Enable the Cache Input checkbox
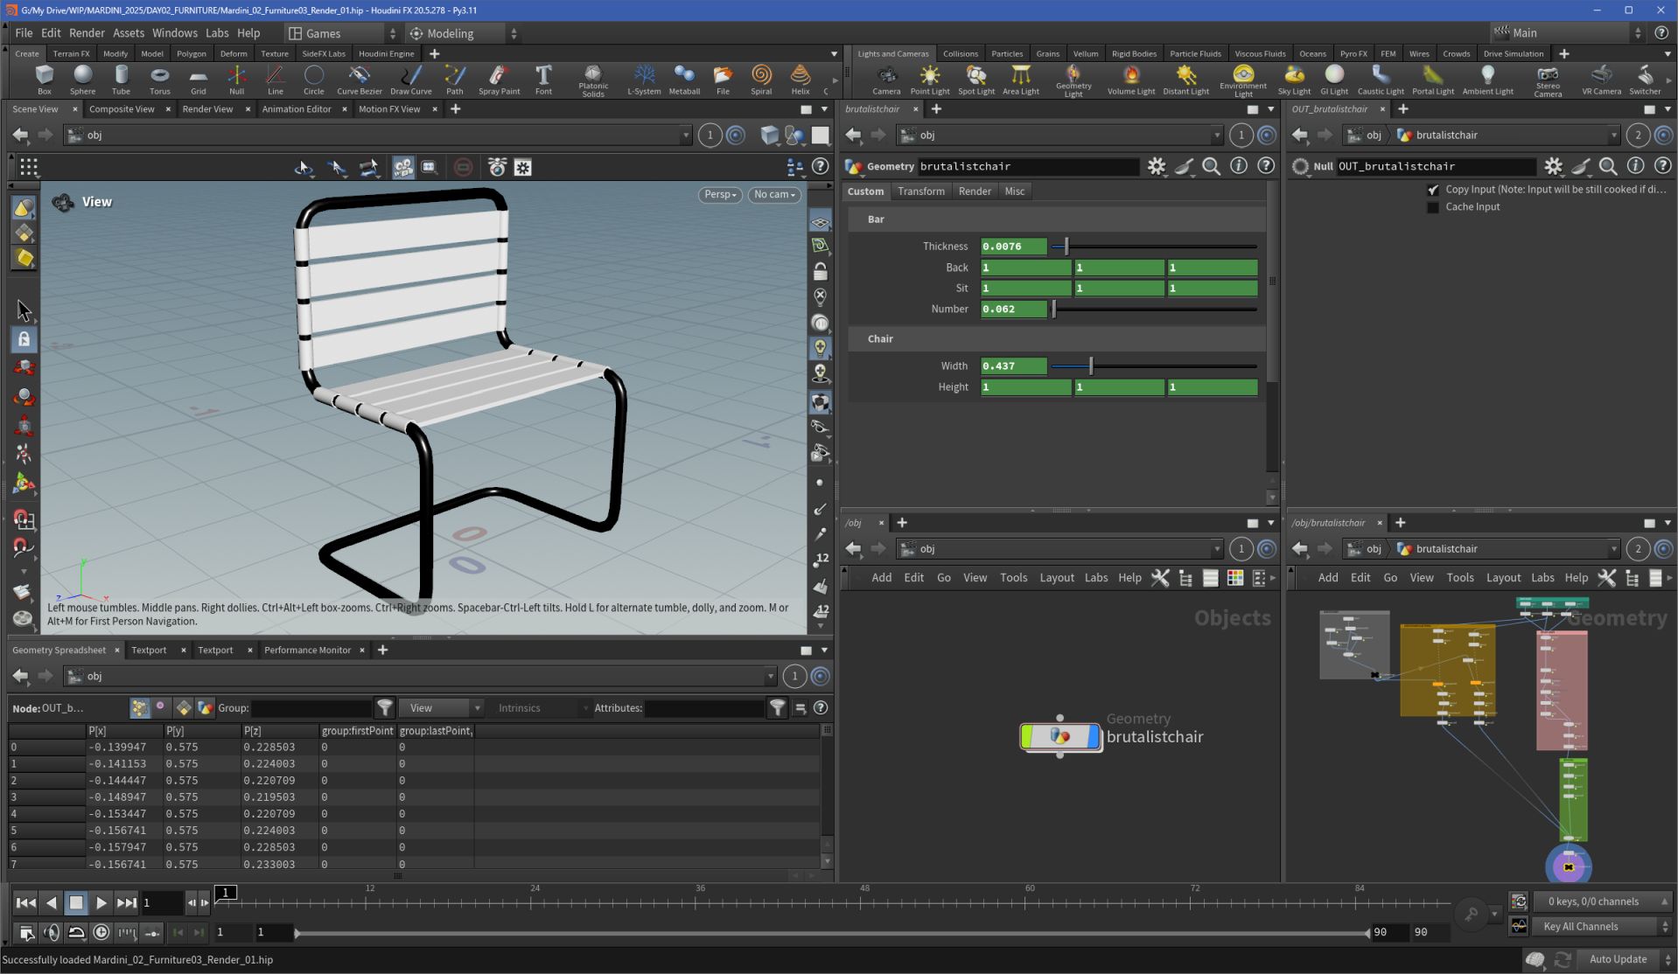The image size is (1678, 974). point(1433,207)
